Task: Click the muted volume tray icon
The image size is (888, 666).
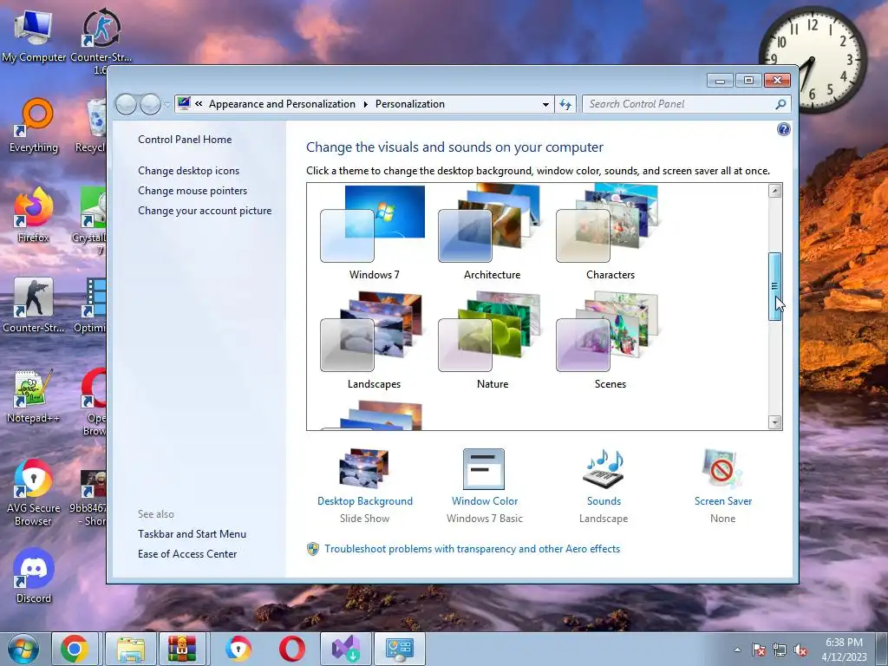Action: (800, 650)
